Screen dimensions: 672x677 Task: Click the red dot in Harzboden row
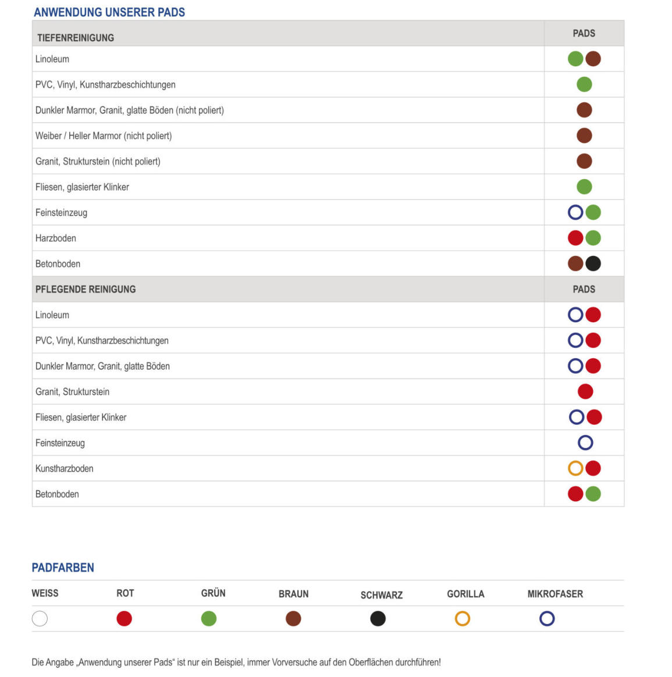[575, 238]
